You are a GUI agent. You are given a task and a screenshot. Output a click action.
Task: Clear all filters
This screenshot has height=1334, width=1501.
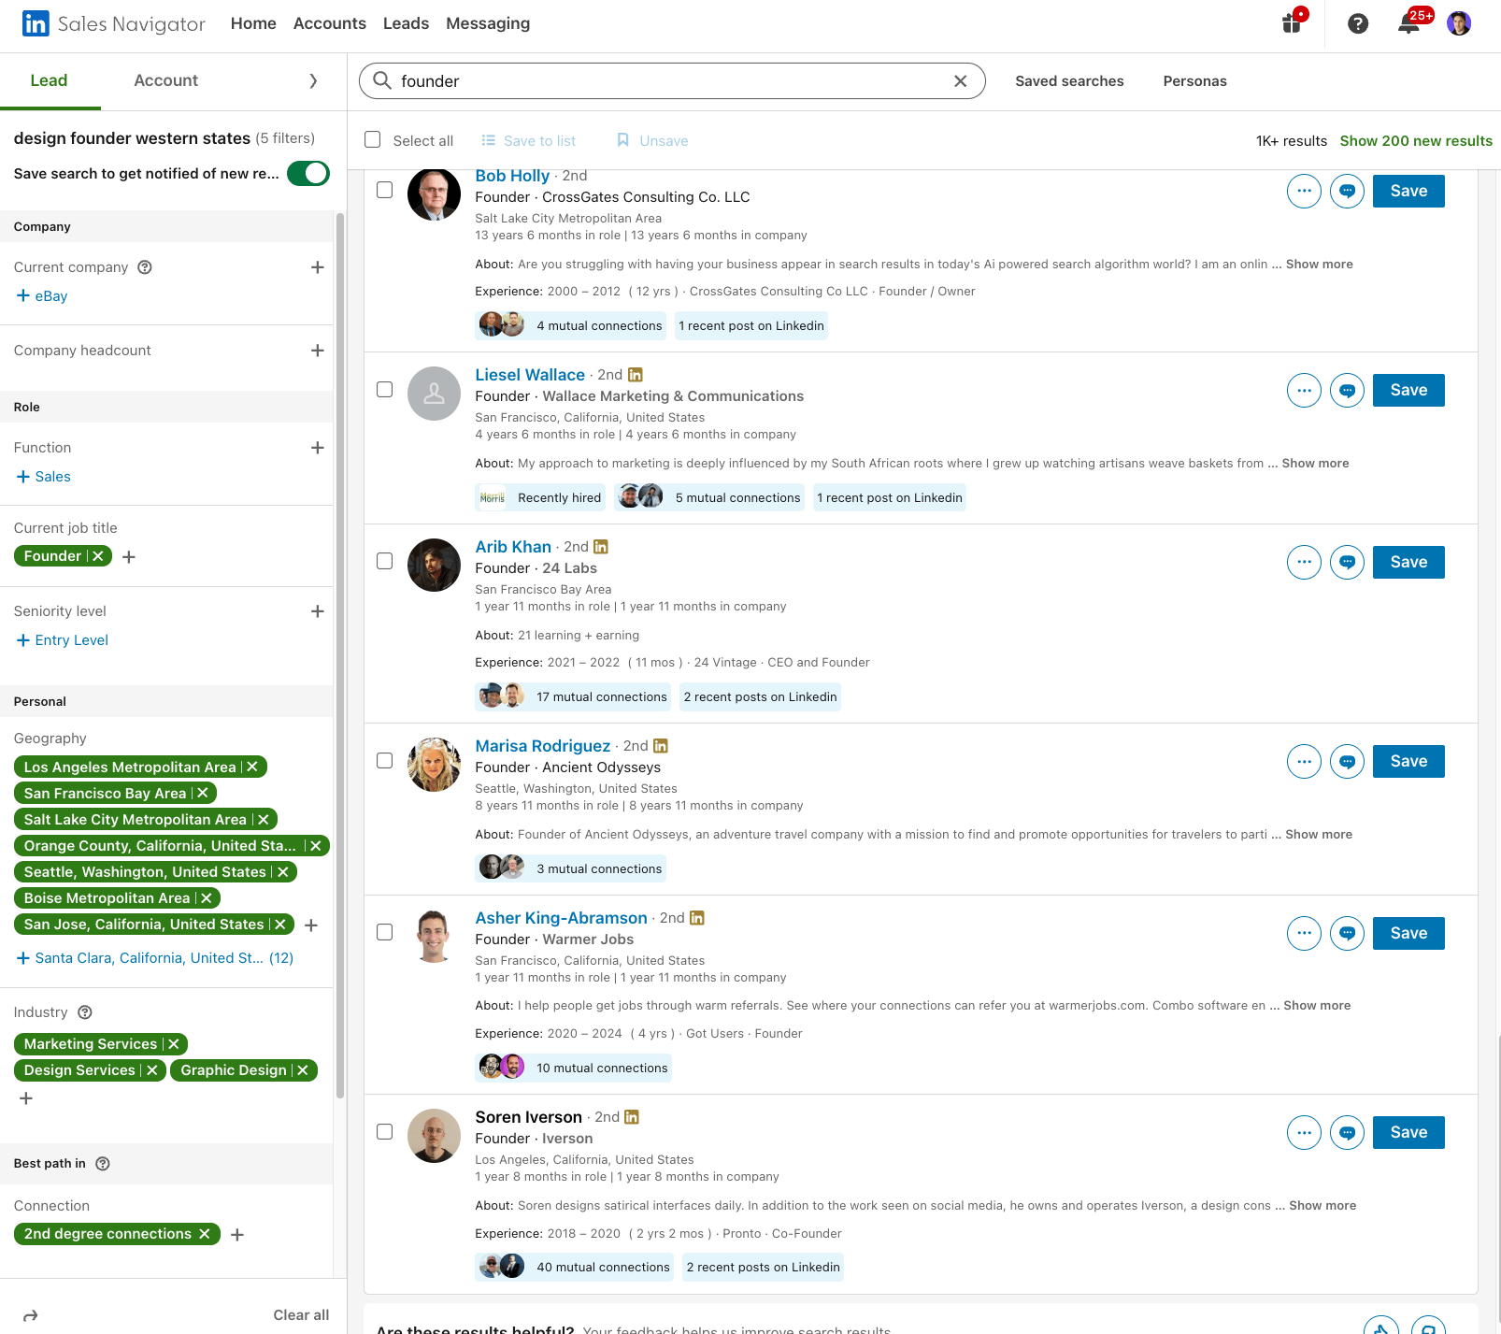coord(301,1315)
